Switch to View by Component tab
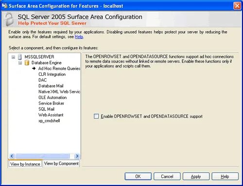This screenshot has height=186, width=243. (61, 164)
